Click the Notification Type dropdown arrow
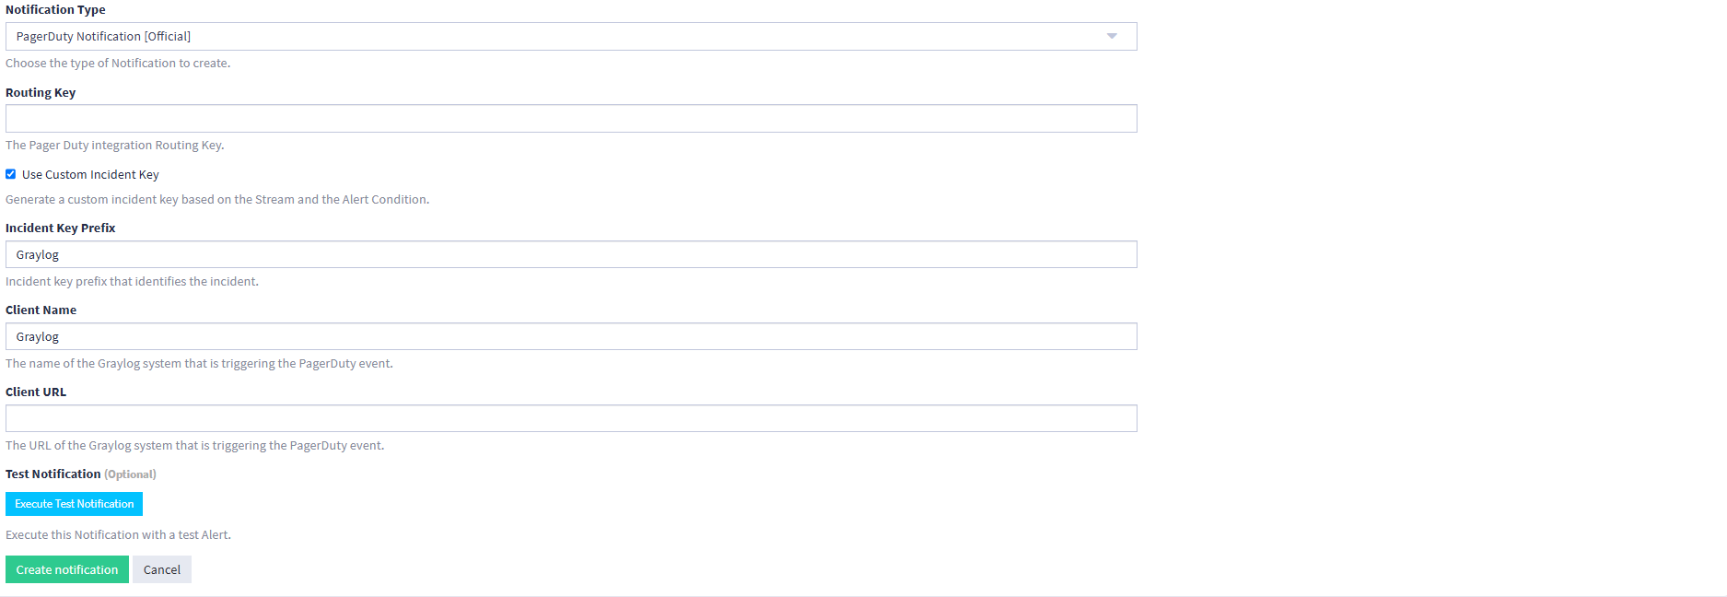 (x=1112, y=37)
